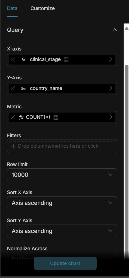Open Y-Axis country_name arrow options
Viewport: 129px width, 278px height.
[x=111, y=88]
